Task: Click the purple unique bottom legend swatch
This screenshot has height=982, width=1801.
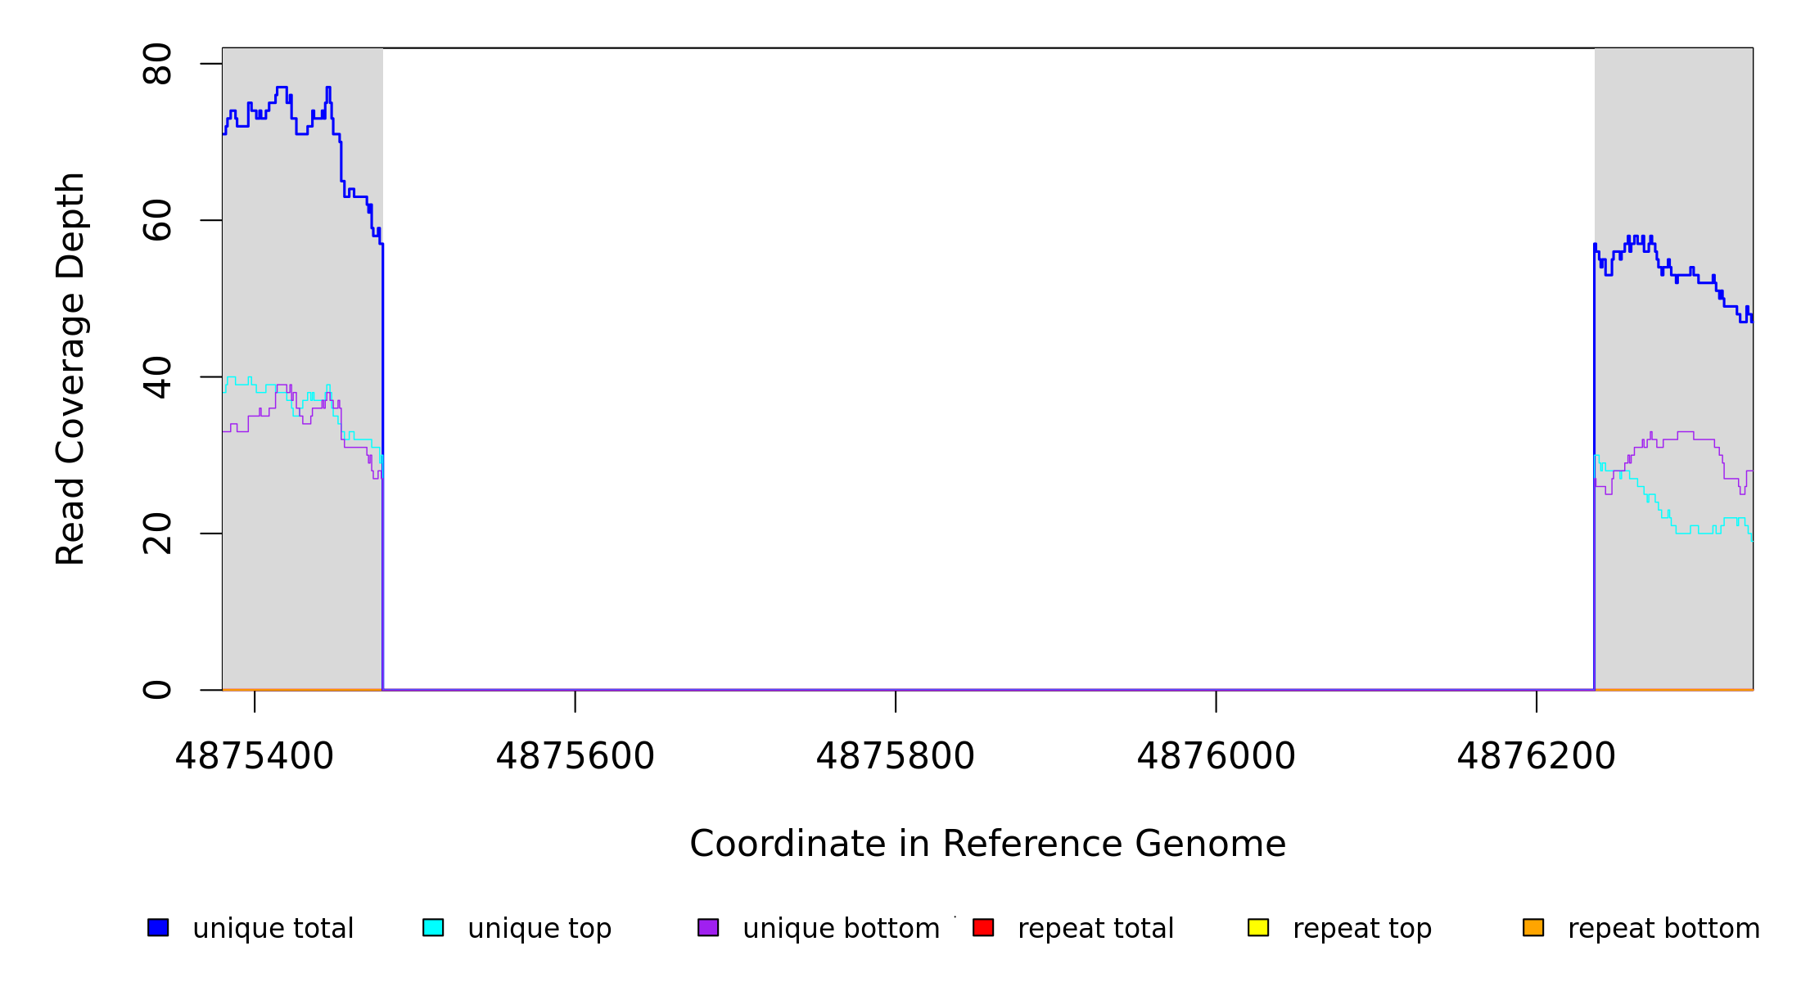Action: [708, 927]
